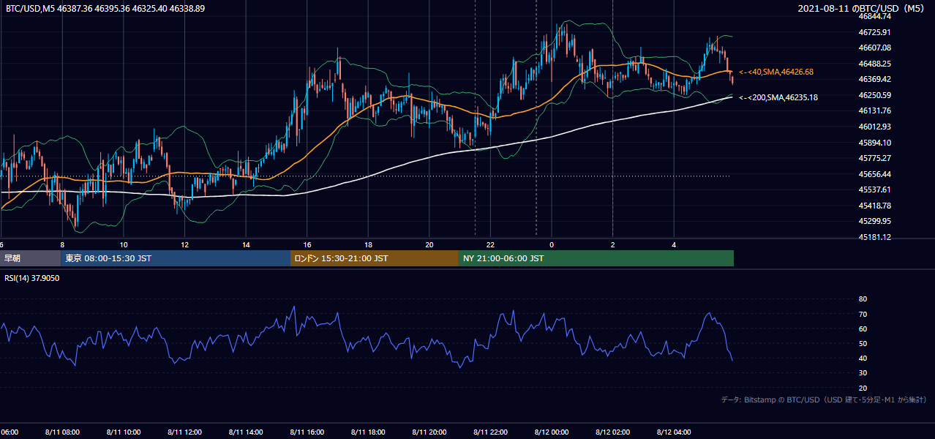The image size is (935, 439).
Task: Click the hour 22 tick on chart axis
Action: point(490,244)
